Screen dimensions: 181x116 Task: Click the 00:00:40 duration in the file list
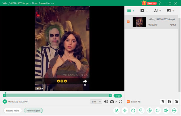tap(153, 25)
